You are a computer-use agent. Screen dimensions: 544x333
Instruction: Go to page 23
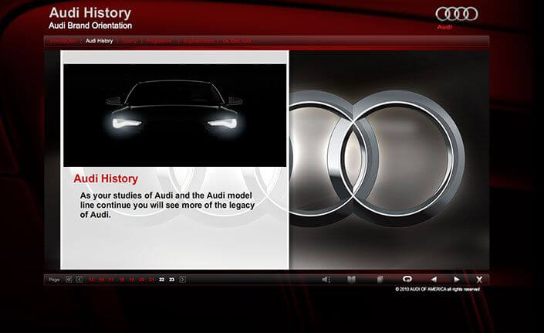click(172, 280)
